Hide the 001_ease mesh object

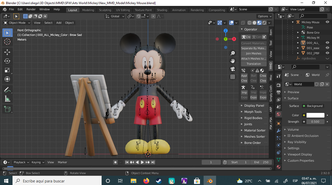(327, 48)
